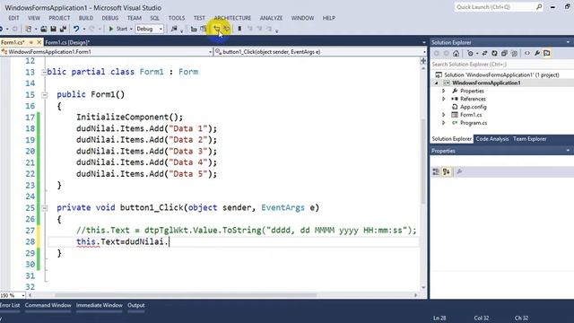Expand the Form1.cs node
This screenshot has width=574, height=323.
pos(444,115)
